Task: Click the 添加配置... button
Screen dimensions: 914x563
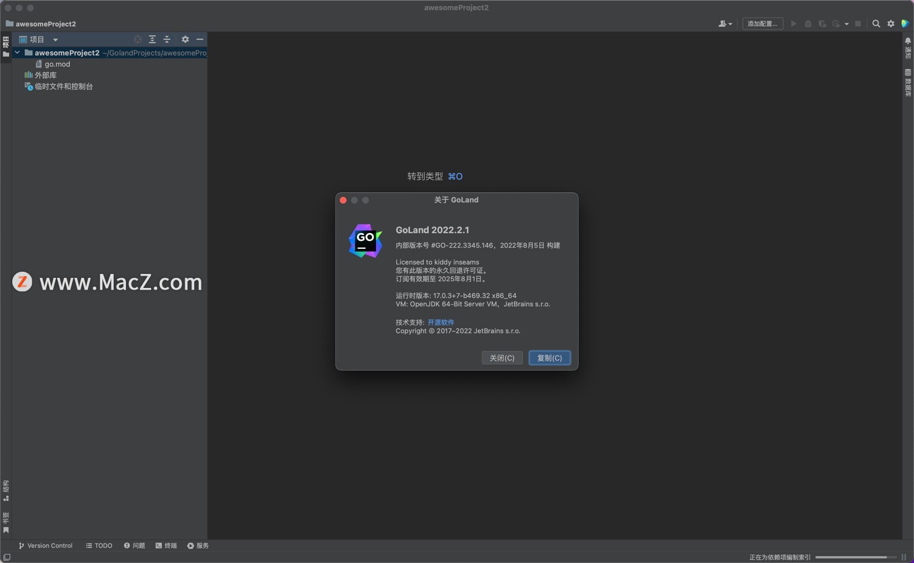Action: coord(762,23)
